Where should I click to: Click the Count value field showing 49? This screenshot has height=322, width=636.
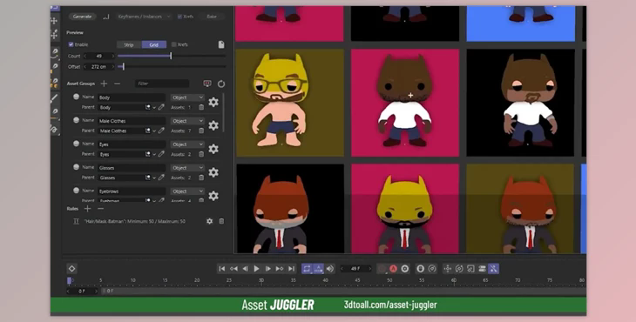click(x=99, y=56)
